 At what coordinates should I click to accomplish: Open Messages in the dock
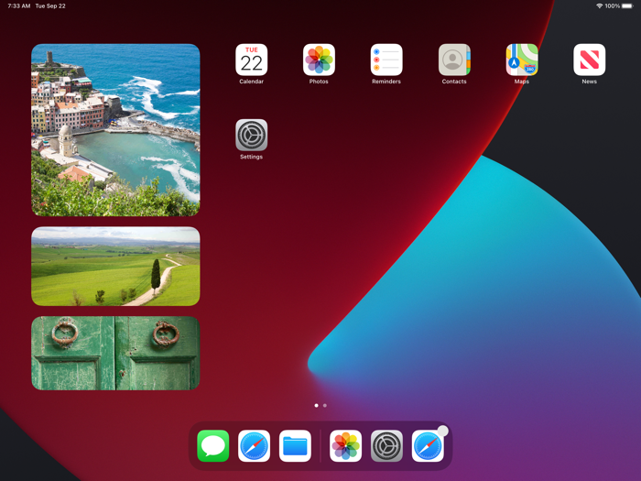[213, 446]
